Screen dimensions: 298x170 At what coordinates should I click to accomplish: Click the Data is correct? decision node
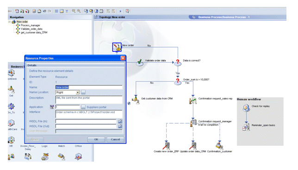pyautogui.click(x=178, y=63)
